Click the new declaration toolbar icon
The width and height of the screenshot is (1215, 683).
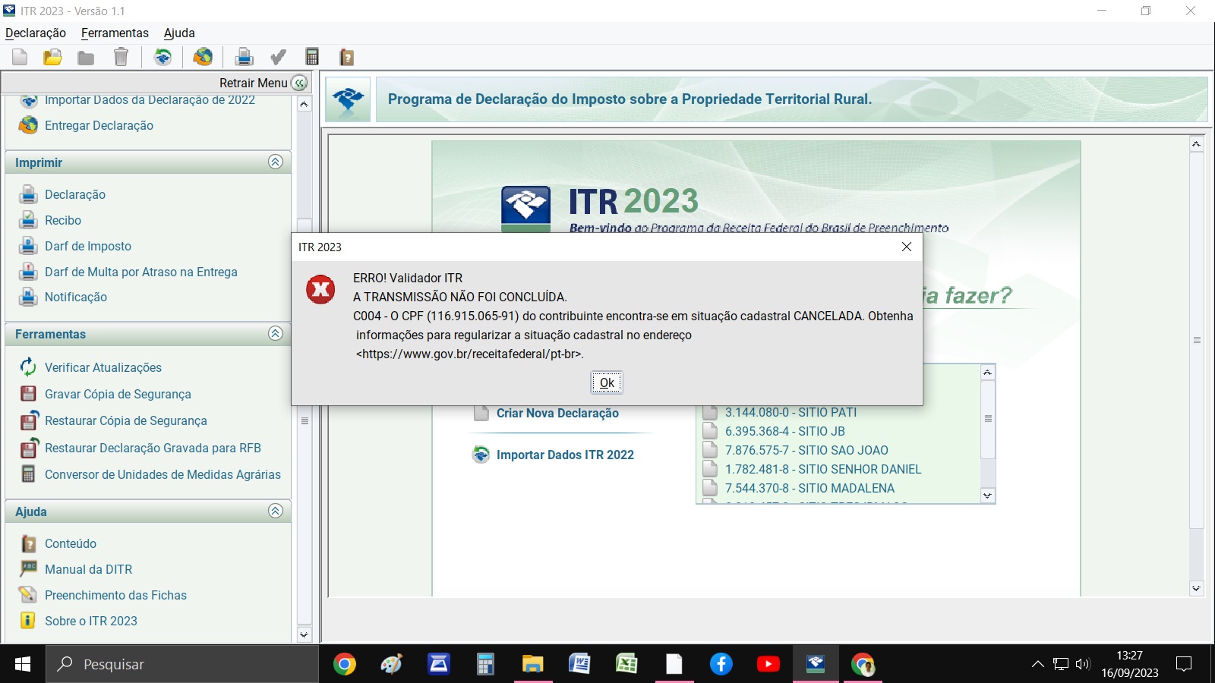pyautogui.click(x=20, y=57)
